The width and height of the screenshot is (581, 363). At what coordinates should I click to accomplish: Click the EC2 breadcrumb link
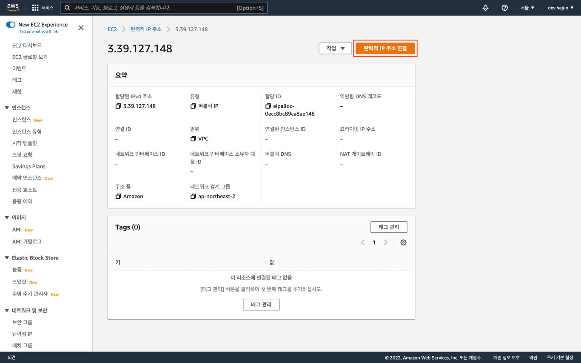pos(112,29)
